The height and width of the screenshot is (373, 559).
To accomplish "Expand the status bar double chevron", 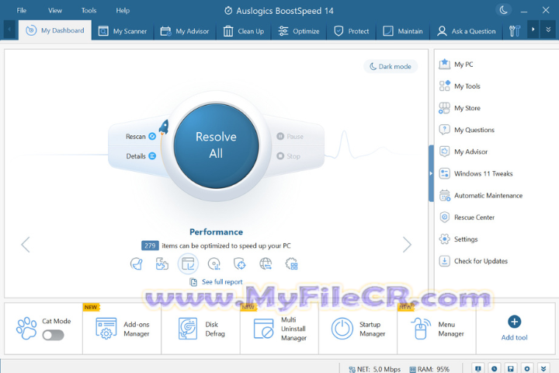I will [x=543, y=368].
